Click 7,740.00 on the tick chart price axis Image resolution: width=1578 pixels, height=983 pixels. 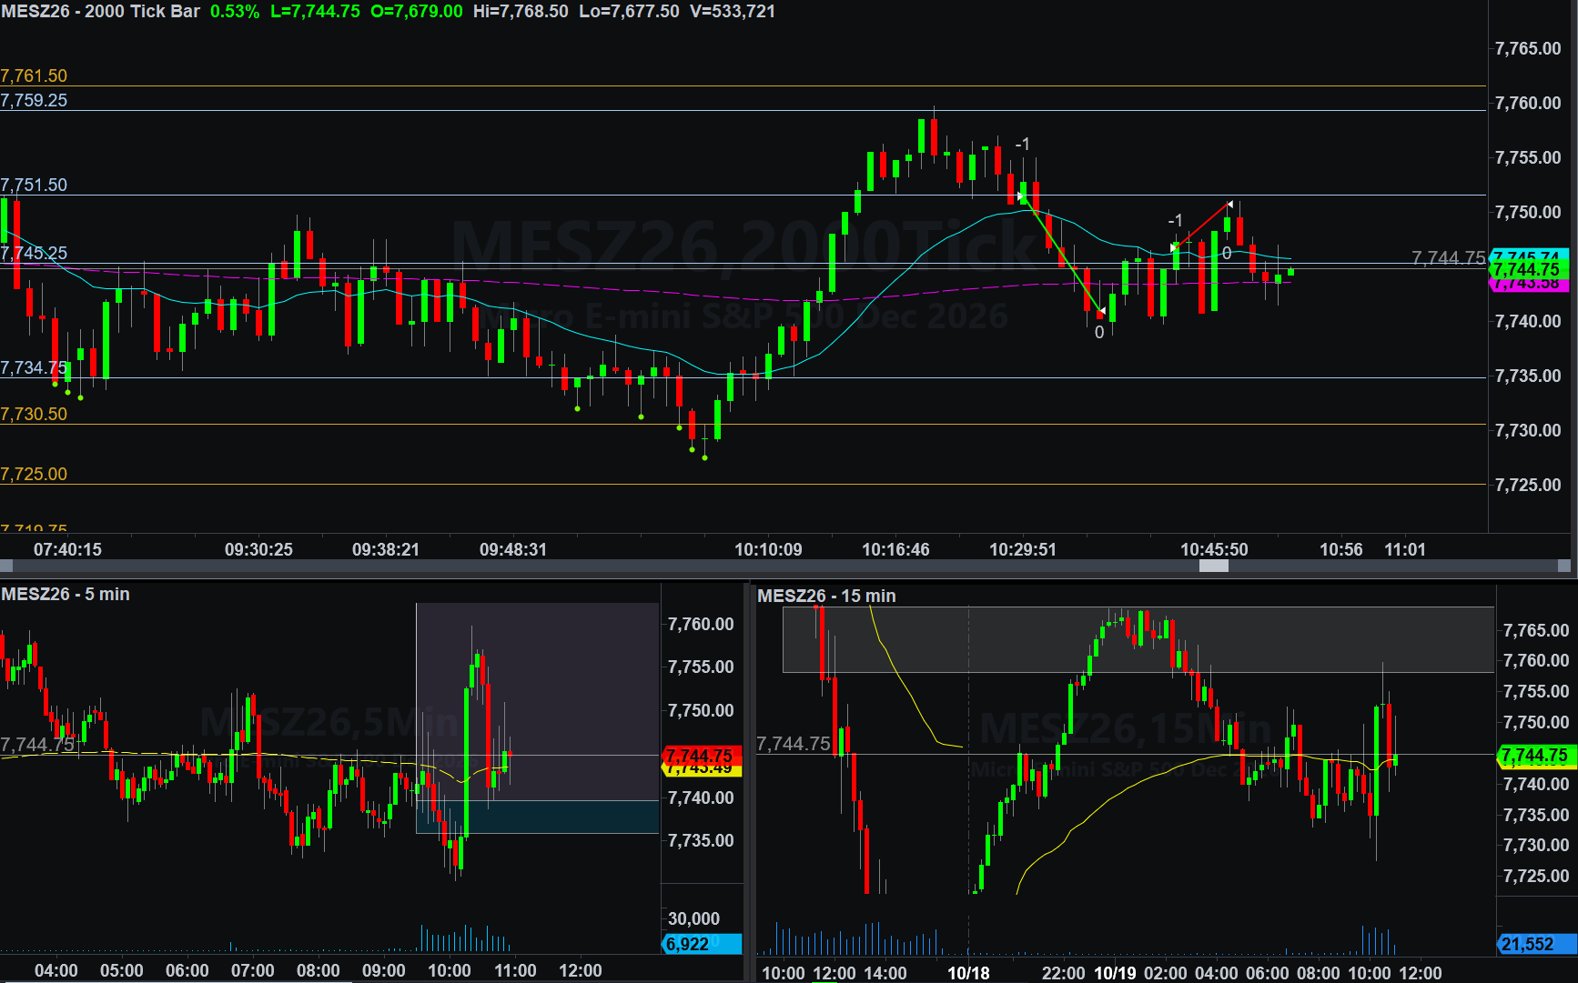1528,321
